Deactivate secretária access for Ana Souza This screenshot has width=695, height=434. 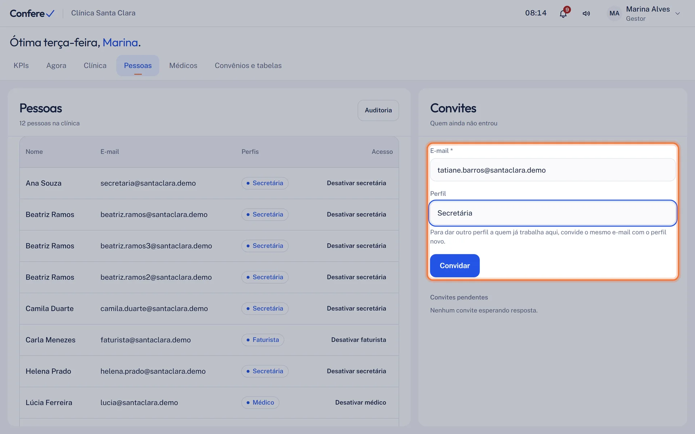[356, 183]
